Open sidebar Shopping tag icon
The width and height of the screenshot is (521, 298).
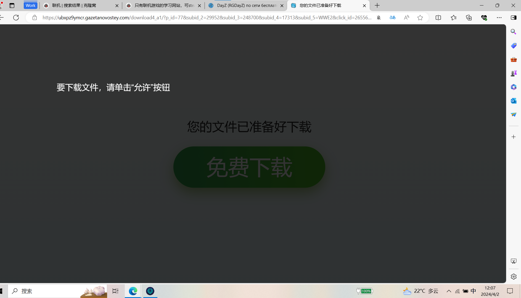(514, 46)
